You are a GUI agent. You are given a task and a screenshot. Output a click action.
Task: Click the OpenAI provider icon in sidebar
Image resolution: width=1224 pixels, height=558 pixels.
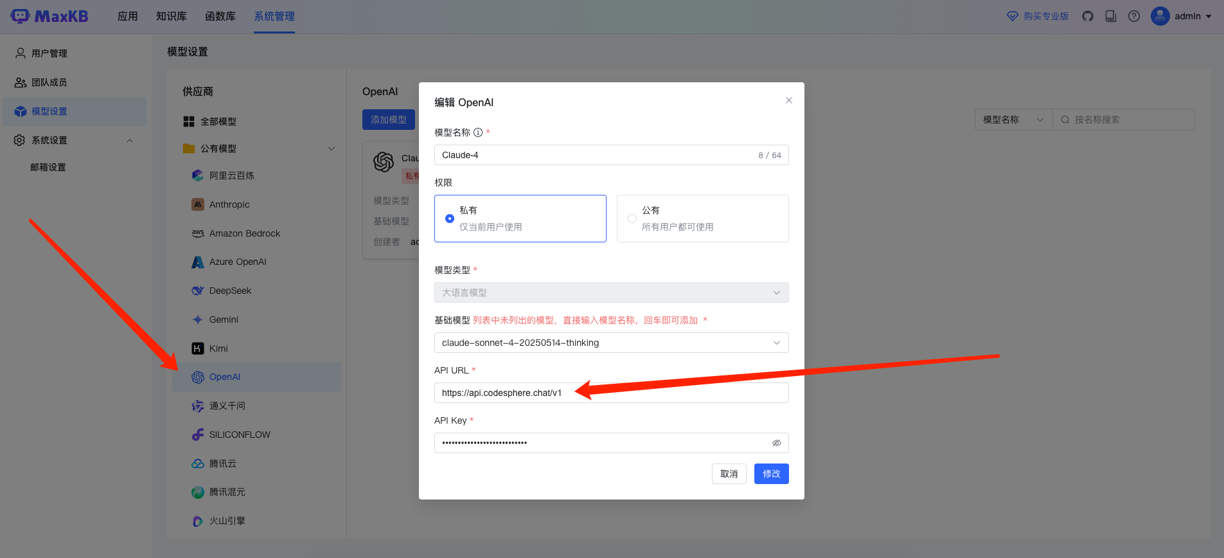pos(198,377)
